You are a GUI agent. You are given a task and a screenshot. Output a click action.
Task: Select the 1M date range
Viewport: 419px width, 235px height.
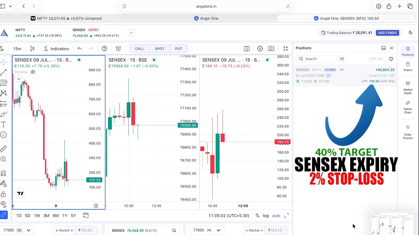(x=37, y=215)
